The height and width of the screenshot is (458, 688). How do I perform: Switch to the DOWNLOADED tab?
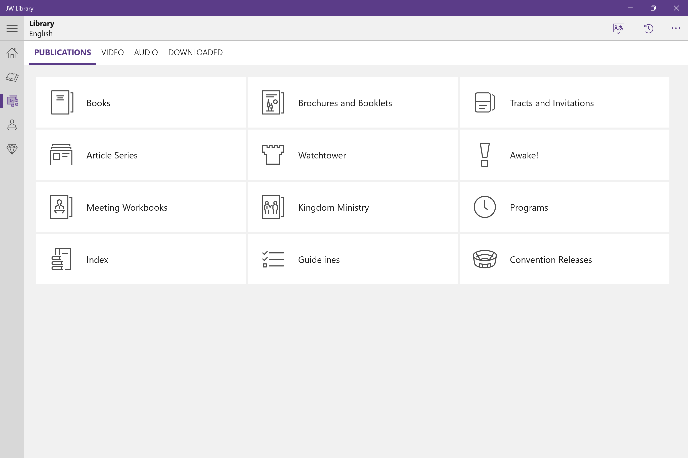[195, 52]
